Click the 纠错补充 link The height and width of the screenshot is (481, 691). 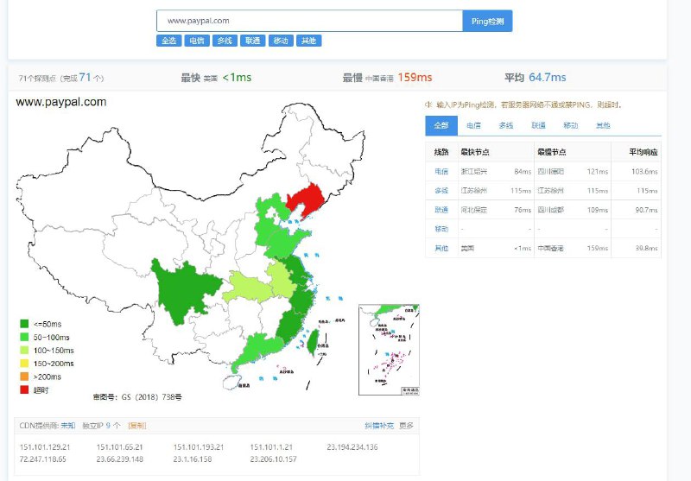click(379, 426)
